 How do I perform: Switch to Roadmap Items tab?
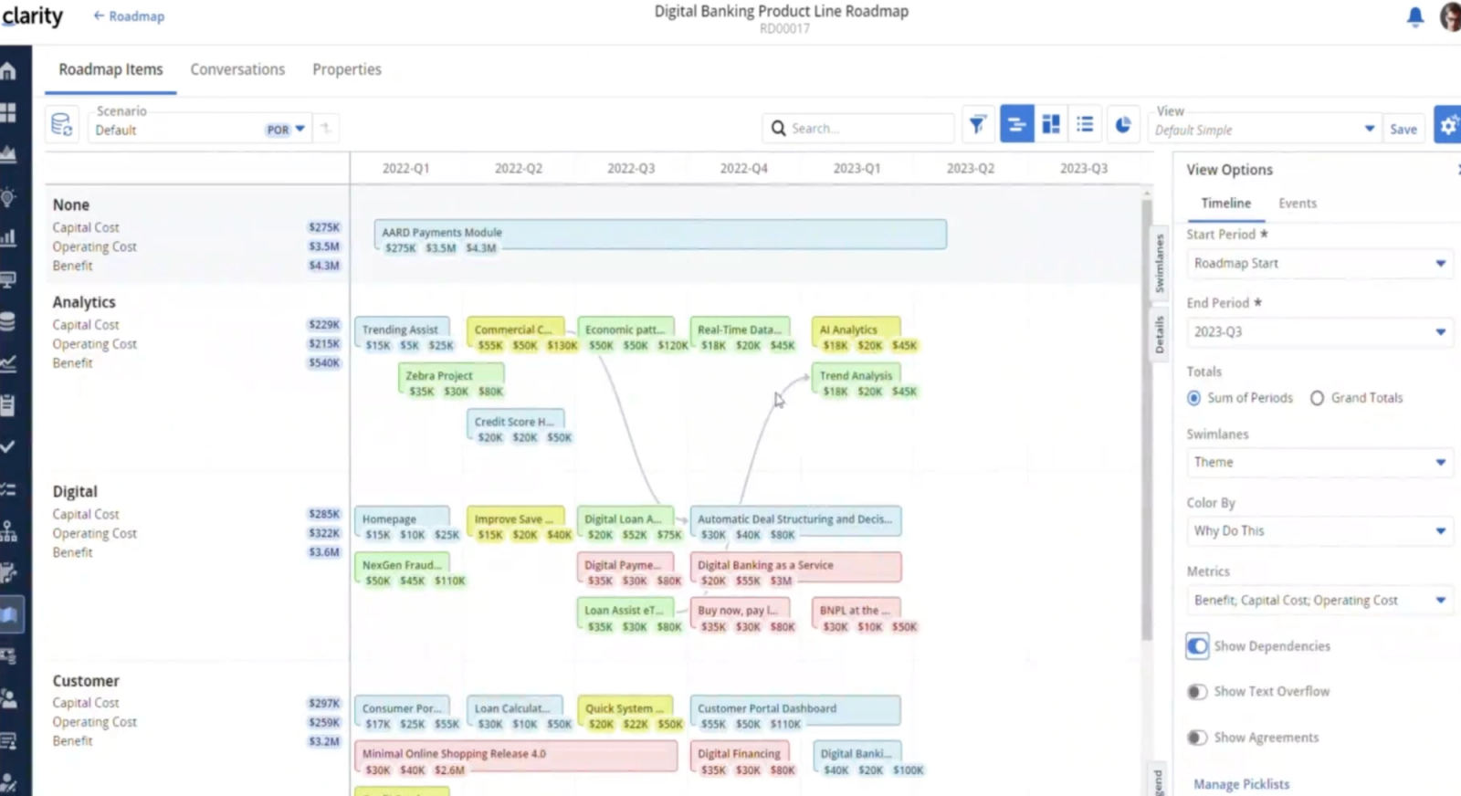pyautogui.click(x=110, y=69)
